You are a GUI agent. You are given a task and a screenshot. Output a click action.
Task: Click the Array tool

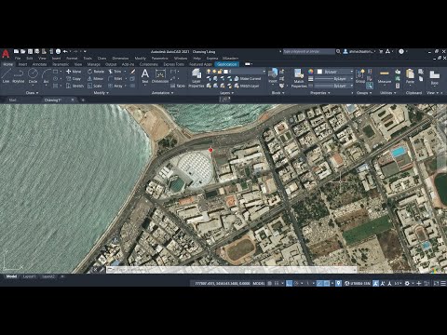(x=115, y=86)
